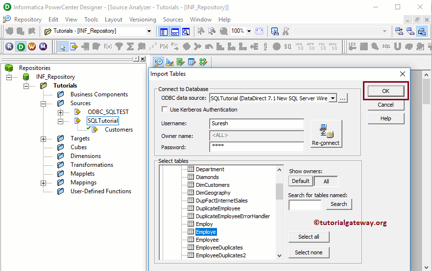Select the pointer arrow tool in toolbar
Screen dimensions: 432x271
pos(63,47)
